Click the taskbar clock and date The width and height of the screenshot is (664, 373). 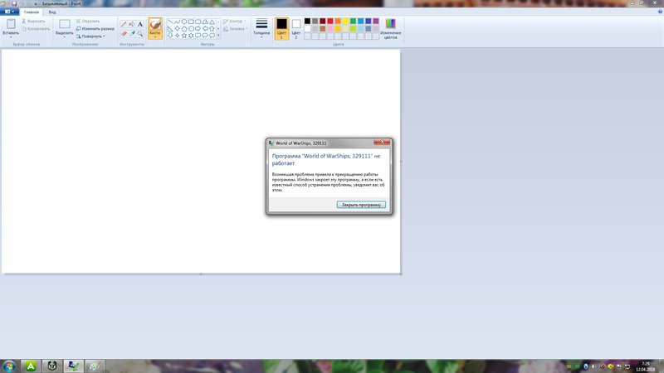[646, 366]
